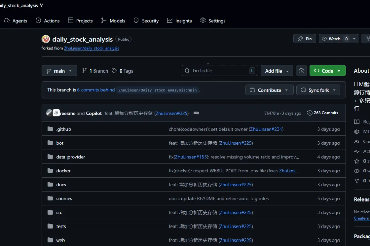Screen dimensions: 370x246
Task: View the 263 Commits history
Action: tap(323, 113)
